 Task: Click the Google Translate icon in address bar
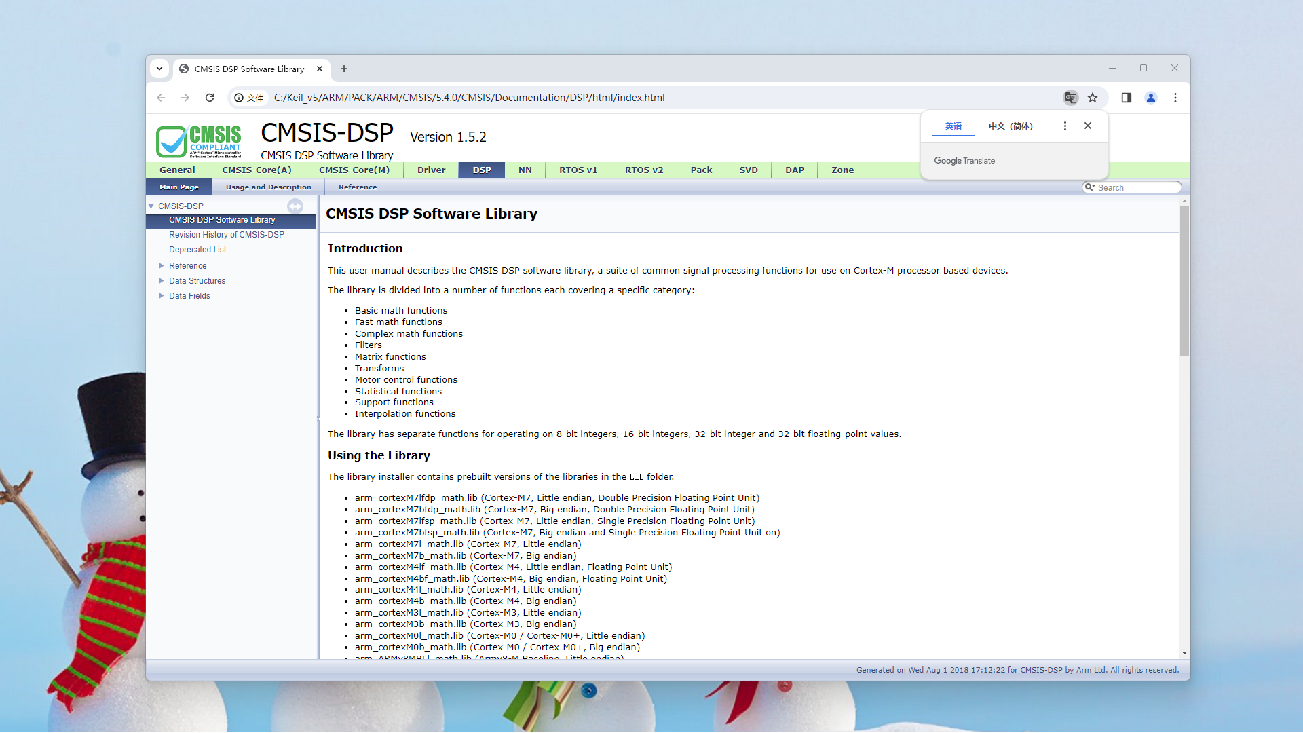coord(1070,98)
